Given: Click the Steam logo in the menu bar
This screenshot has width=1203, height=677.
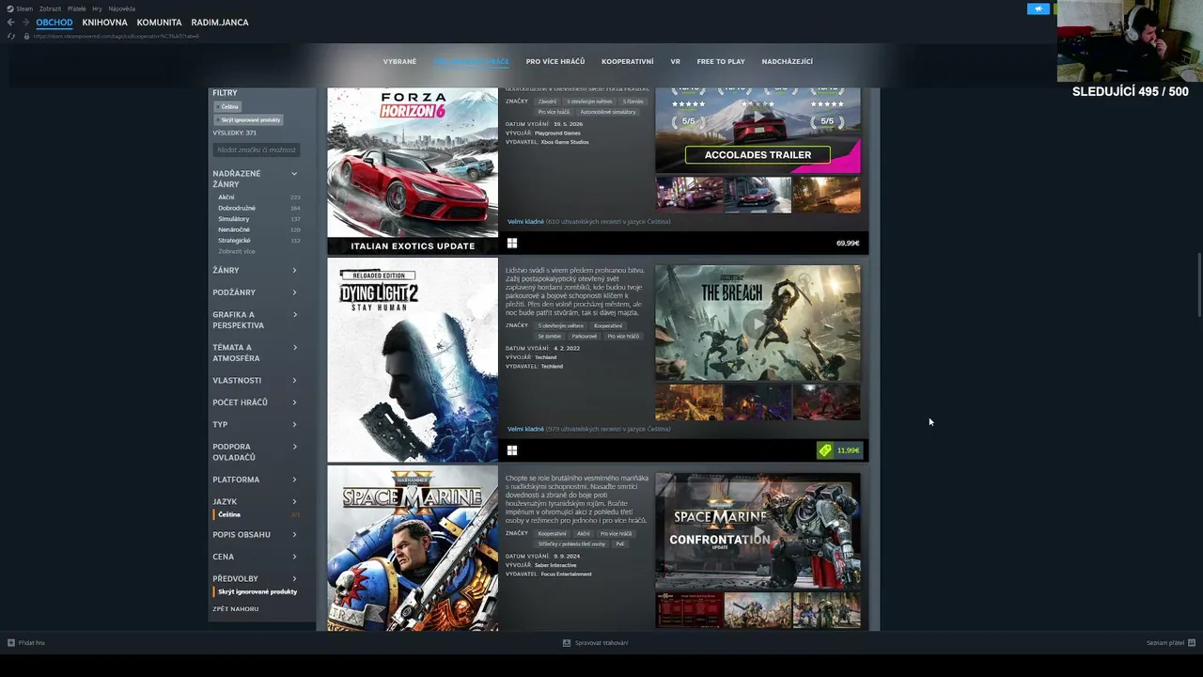Looking at the screenshot, I should coord(10,8).
